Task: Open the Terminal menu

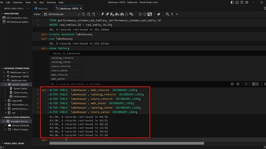Action: [51, 2]
